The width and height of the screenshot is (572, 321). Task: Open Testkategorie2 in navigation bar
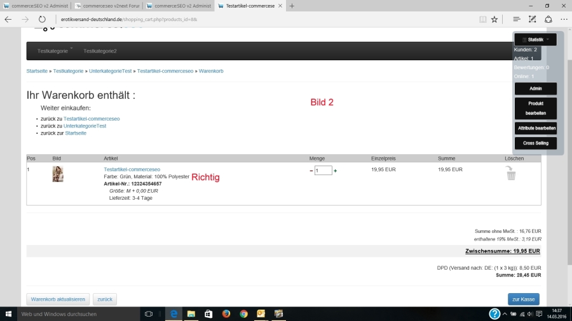coord(100,51)
